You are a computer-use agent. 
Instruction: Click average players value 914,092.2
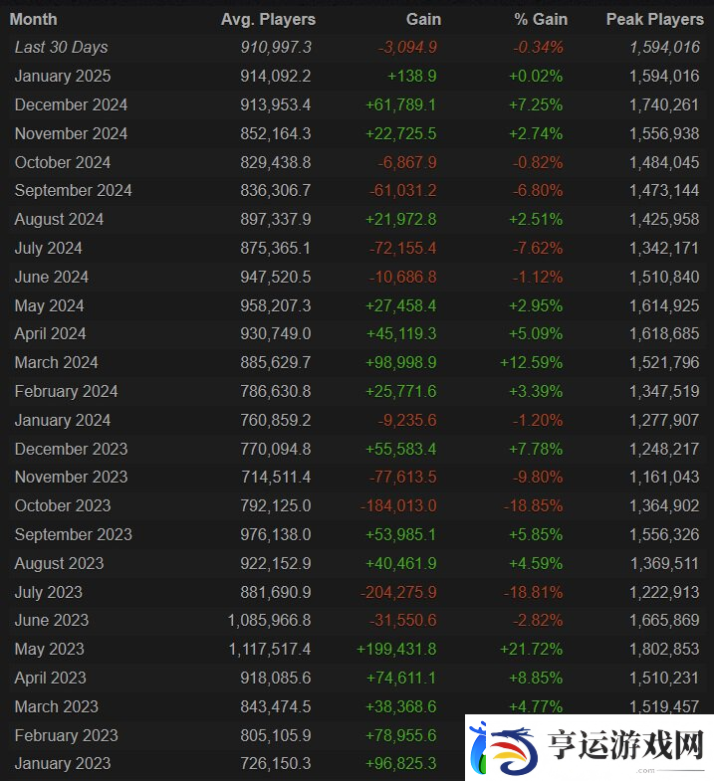point(276,77)
